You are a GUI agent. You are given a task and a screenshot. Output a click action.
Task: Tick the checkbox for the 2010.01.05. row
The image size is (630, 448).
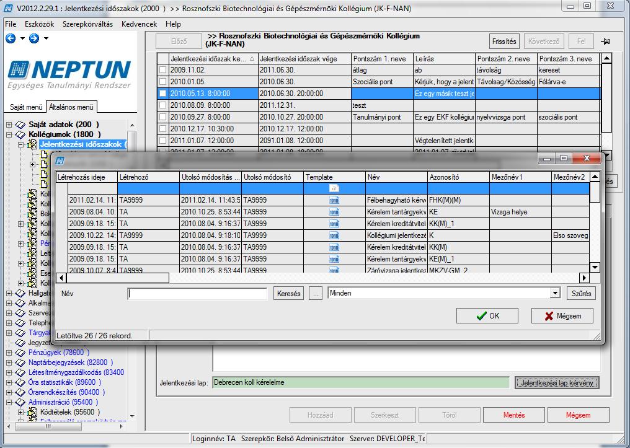click(162, 82)
